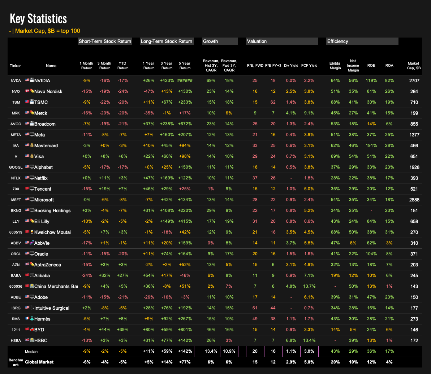This screenshot has width=431, height=374.
Task: Click the computer icon beside Oracle
Action: point(32,254)
